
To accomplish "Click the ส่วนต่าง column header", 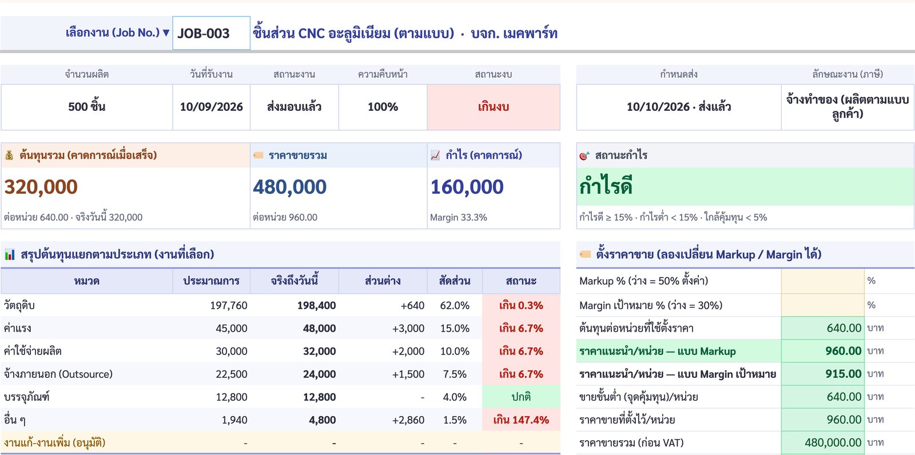I will [383, 281].
